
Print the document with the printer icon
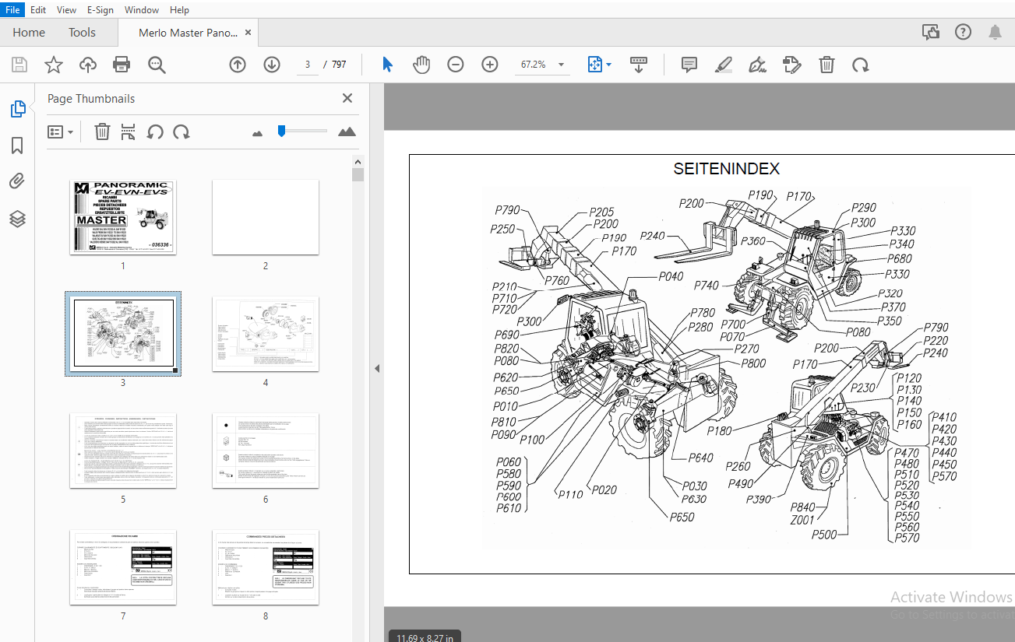coord(122,65)
